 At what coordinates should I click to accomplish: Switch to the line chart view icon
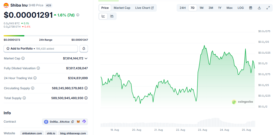point(103,16)
